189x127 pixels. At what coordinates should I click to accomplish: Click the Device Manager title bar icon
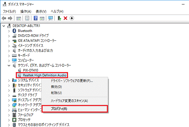tap(4, 4)
